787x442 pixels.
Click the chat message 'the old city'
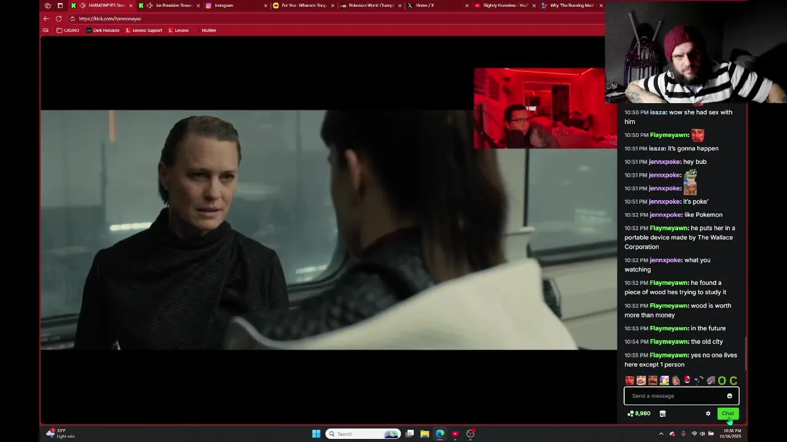pyautogui.click(x=707, y=342)
